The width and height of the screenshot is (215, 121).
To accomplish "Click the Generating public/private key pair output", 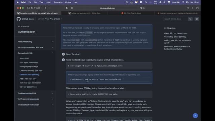I will tap(109, 94).
